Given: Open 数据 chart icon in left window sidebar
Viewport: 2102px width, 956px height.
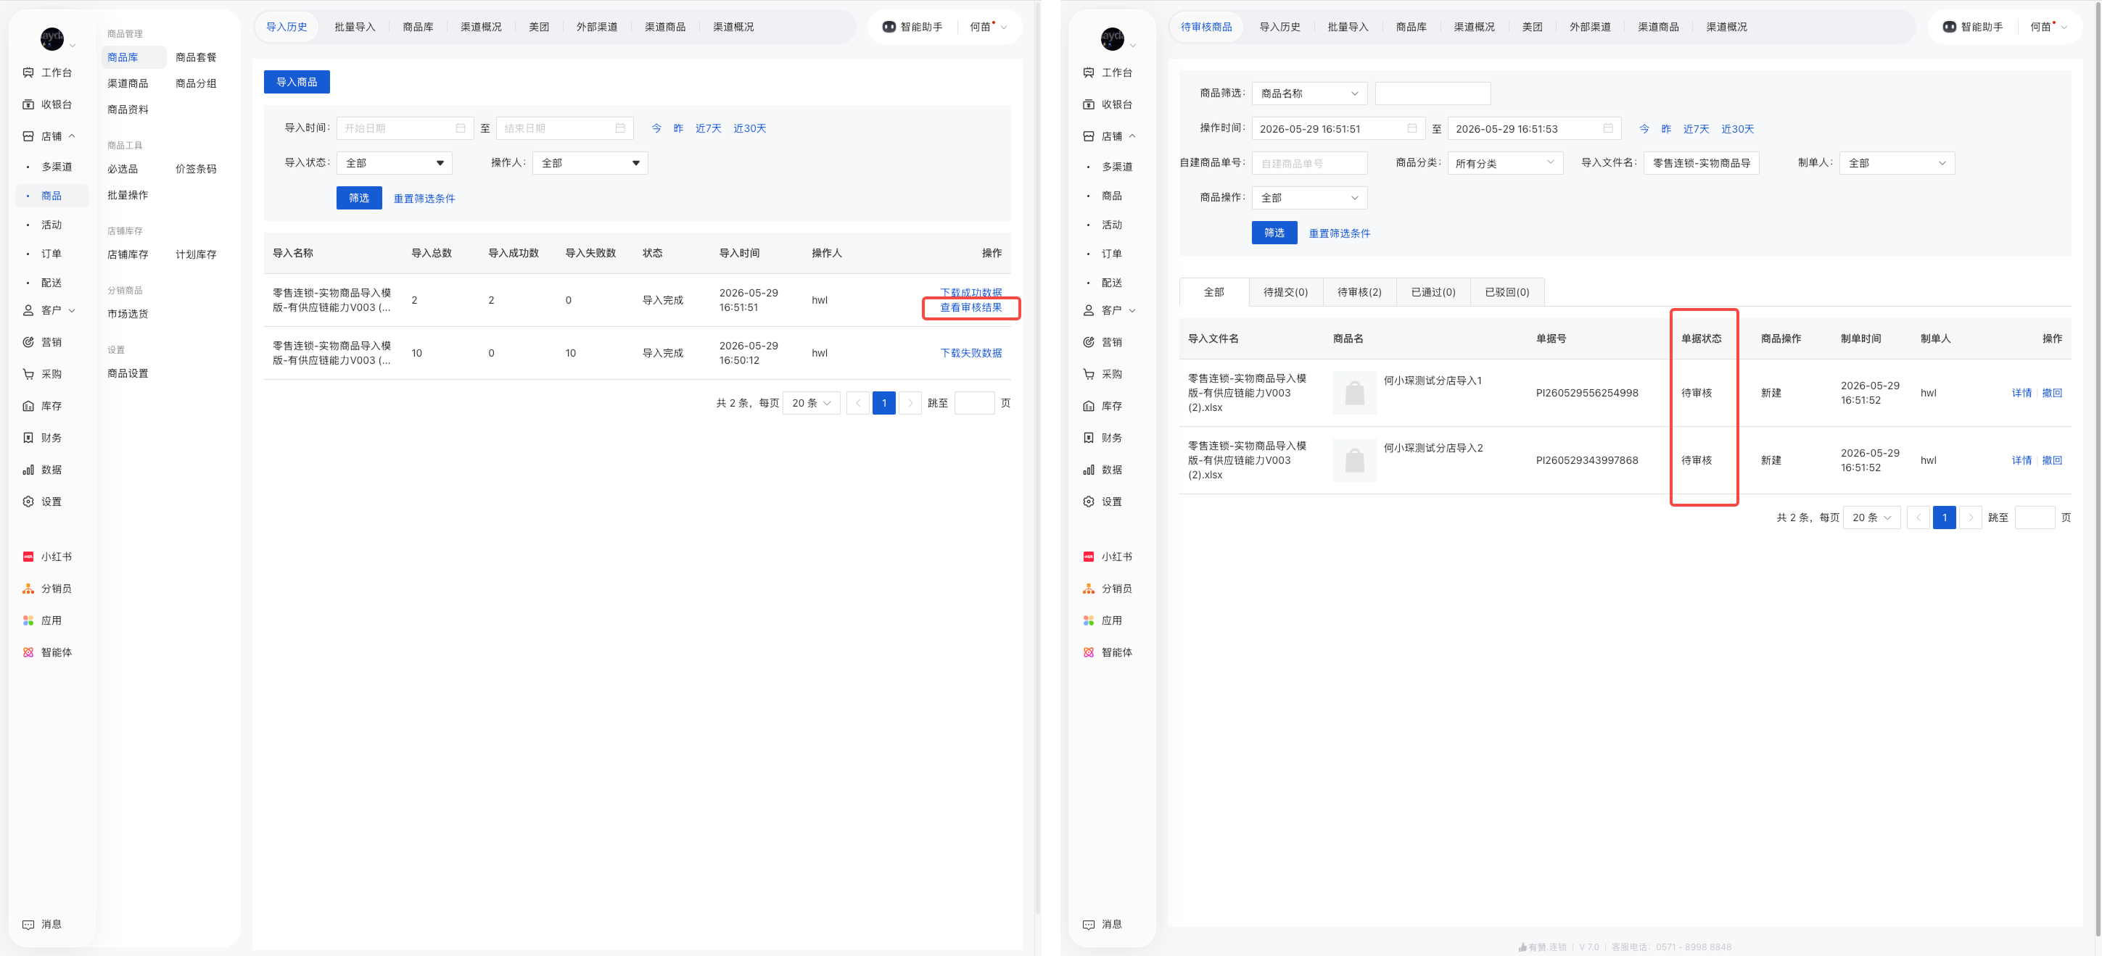Looking at the screenshot, I should point(28,469).
